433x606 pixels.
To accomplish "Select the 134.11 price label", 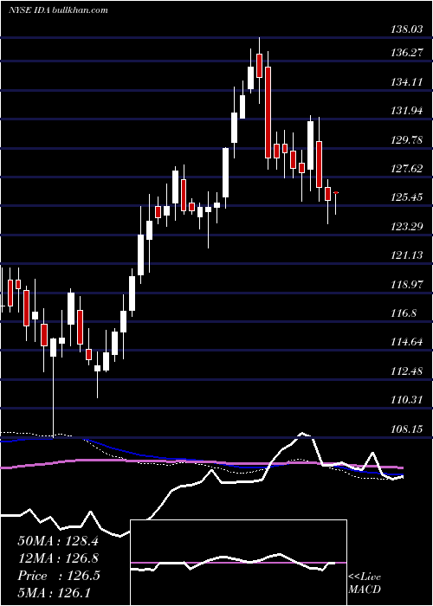I will (407, 82).
